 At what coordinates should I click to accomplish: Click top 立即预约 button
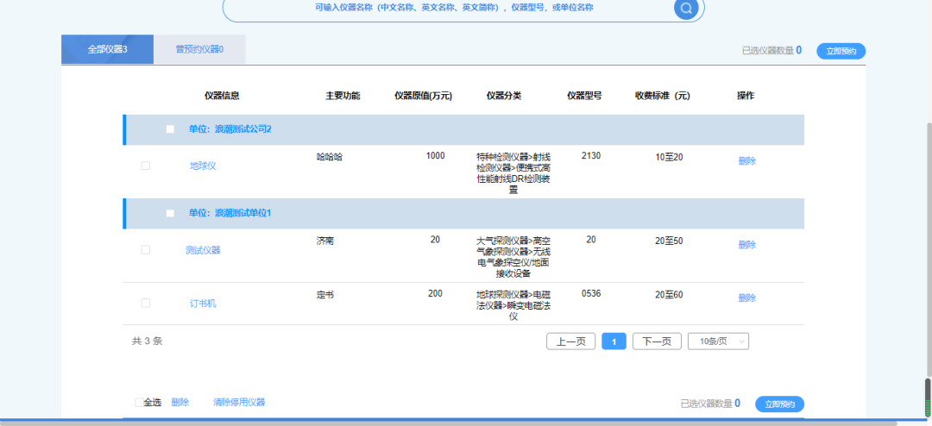click(x=841, y=51)
